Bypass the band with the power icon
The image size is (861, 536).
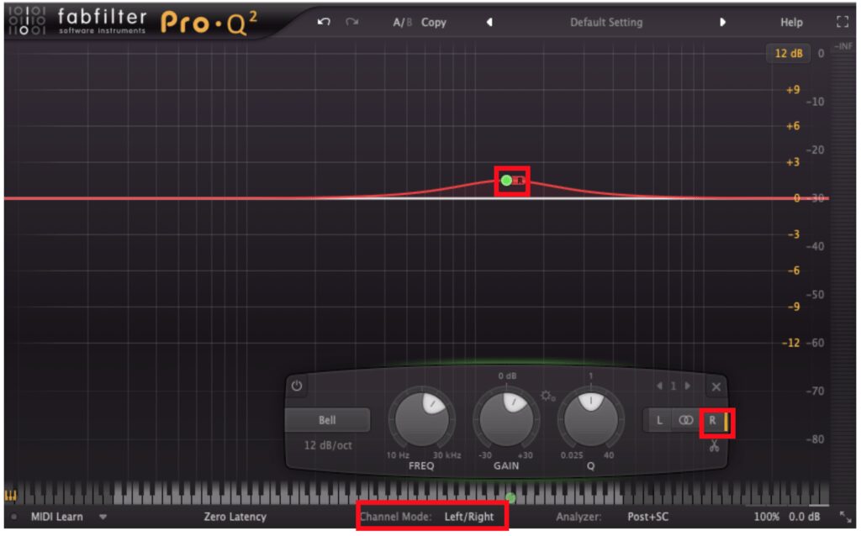tap(297, 386)
